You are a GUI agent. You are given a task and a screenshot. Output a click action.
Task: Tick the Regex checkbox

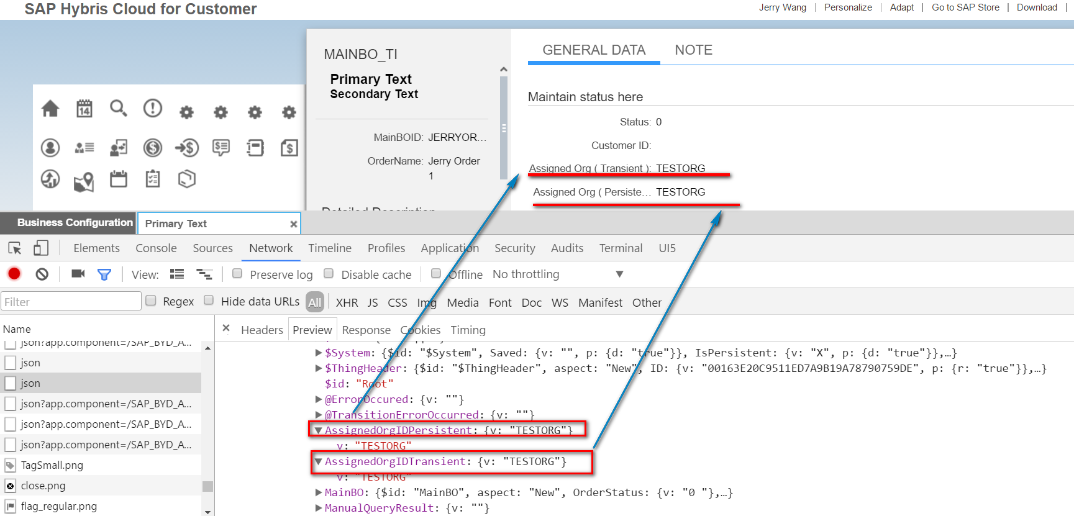pyautogui.click(x=151, y=301)
